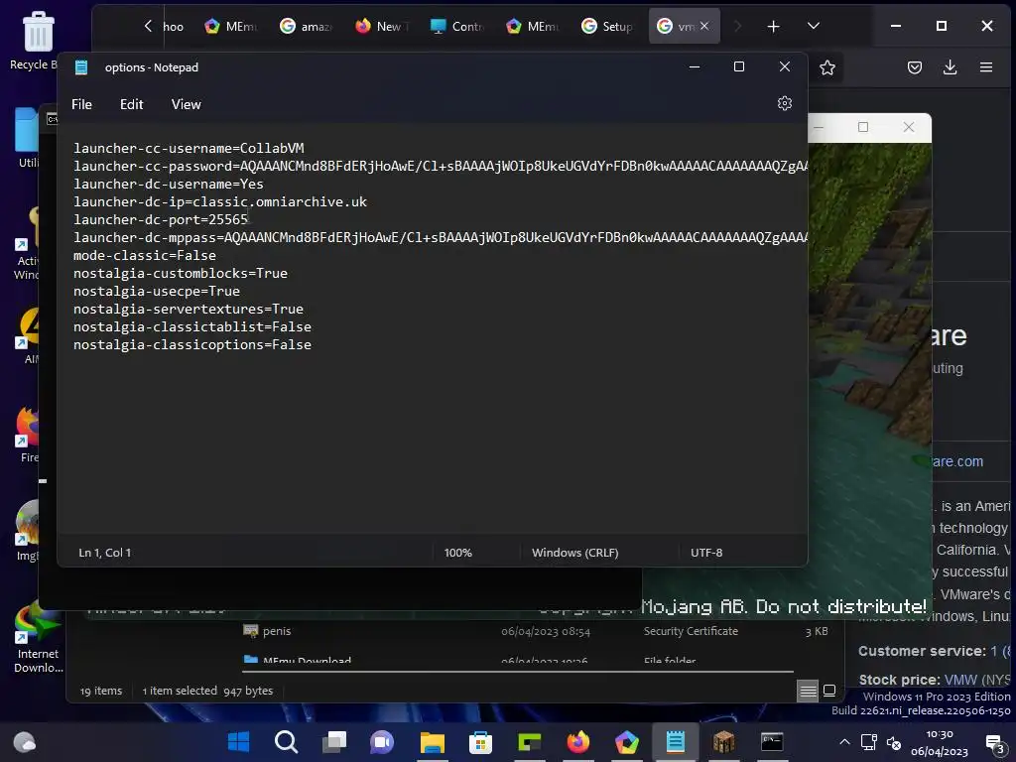Click the launcher-dc-username=Yes line
Screen dimensions: 1016x762
coord(169,184)
